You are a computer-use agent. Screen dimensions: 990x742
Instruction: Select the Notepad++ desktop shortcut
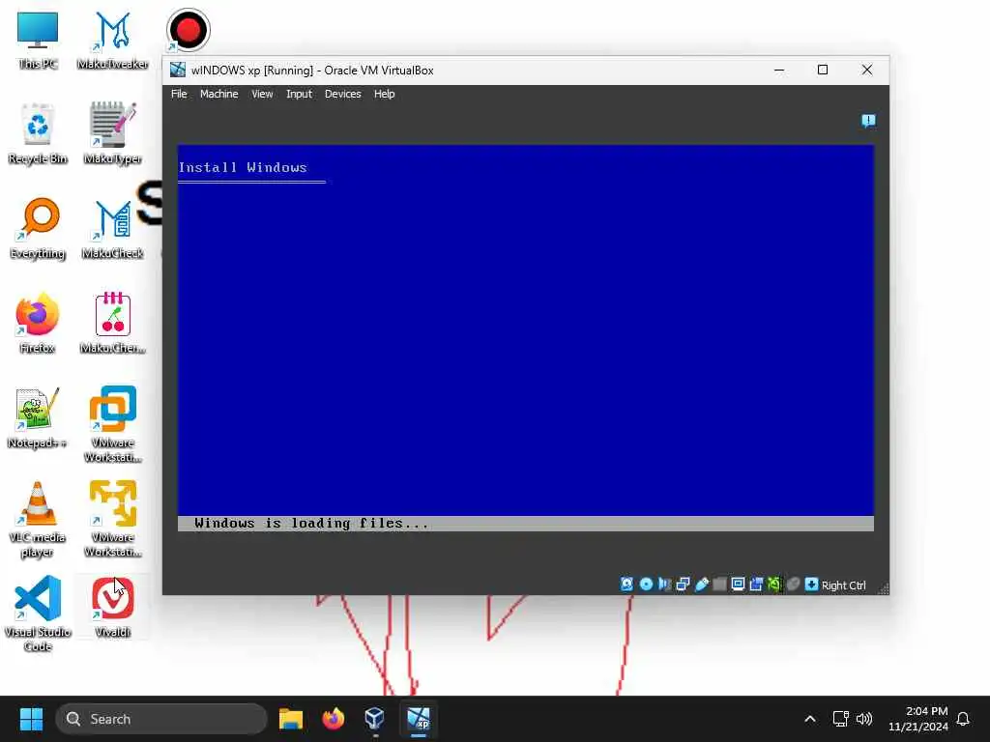[x=38, y=417]
